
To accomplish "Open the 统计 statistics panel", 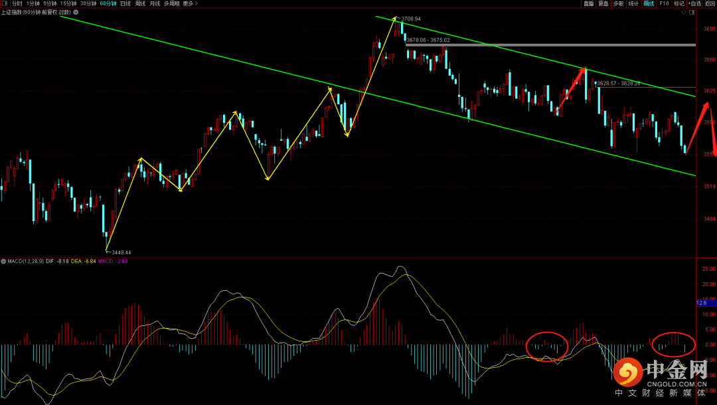I will (633, 3).
